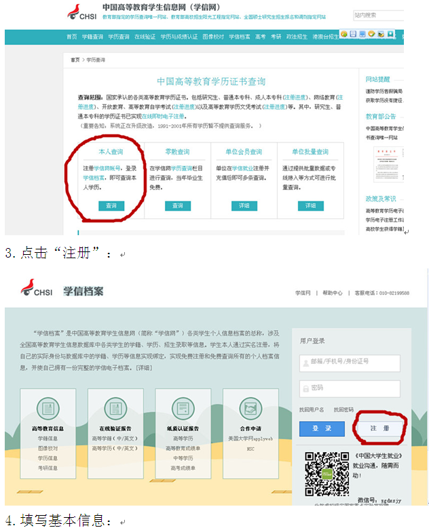
Task: Open 高等学历 under 纸质认证报告
Action: click(x=183, y=439)
